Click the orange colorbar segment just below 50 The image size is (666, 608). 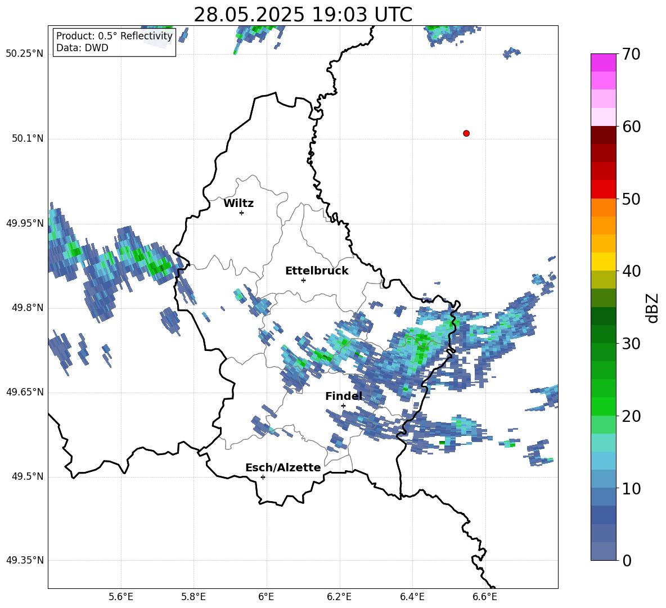coord(603,208)
